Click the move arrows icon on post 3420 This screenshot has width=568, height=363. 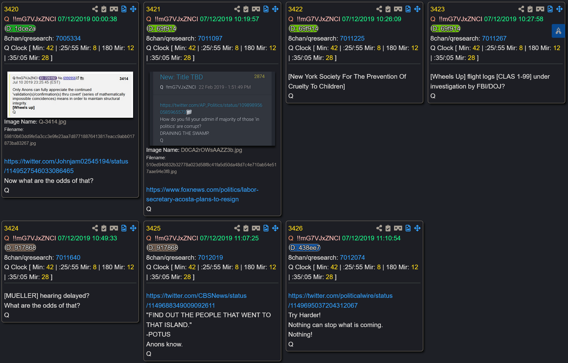[133, 9]
